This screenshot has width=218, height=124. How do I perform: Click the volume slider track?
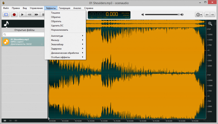point(161,14)
